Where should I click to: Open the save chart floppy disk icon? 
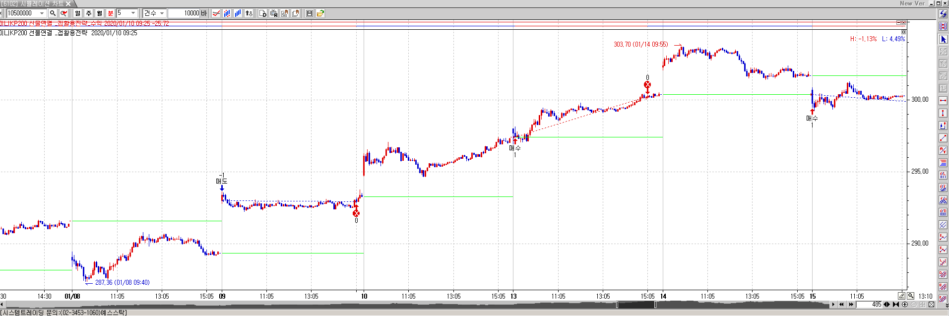(x=310, y=13)
